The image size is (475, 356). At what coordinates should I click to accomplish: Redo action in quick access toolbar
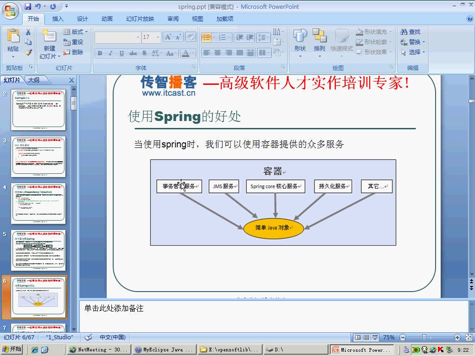point(53,6)
